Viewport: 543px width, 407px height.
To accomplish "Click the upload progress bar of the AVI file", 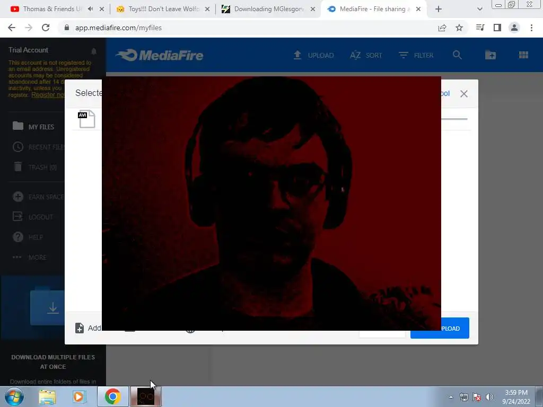I will click(x=454, y=119).
